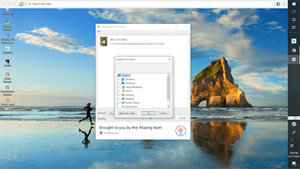Screen dimensions: 300x169
Task: Click the folder tree scroll down arrow
Action: [168, 107]
